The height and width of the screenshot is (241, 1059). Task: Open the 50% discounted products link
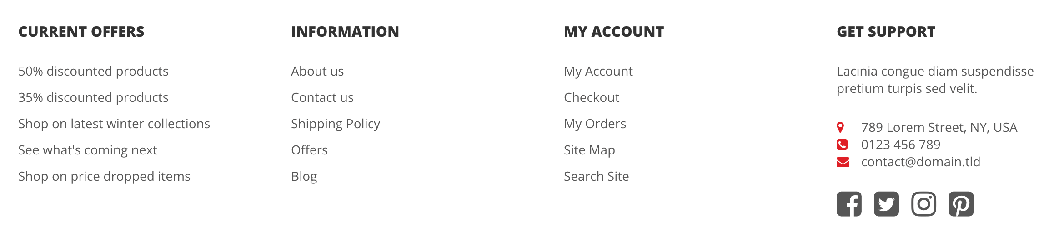tap(93, 71)
